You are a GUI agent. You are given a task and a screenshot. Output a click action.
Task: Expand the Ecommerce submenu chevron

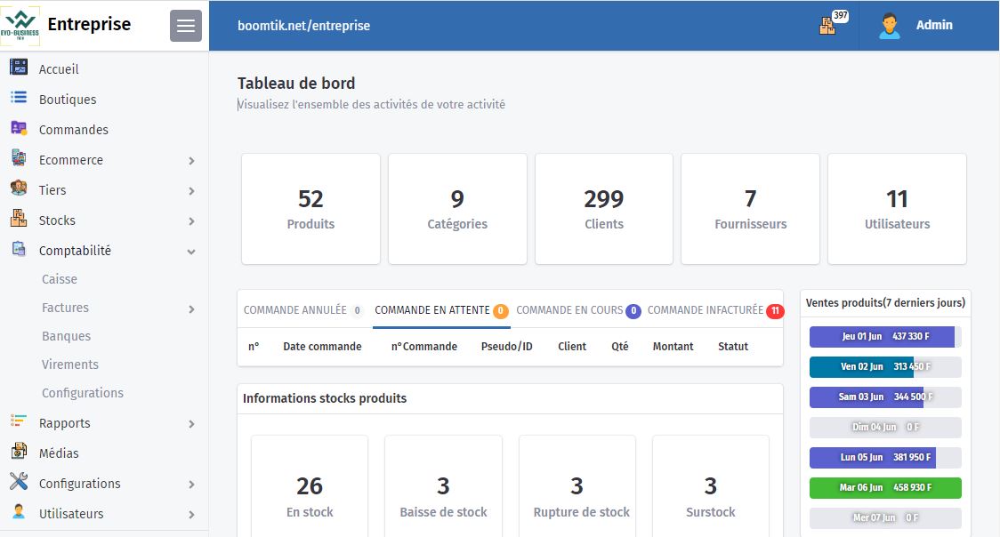click(191, 161)
